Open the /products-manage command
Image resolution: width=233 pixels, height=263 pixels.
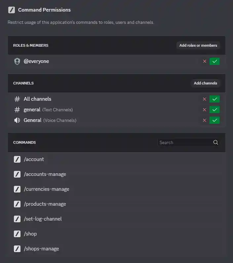coord(45,204)
